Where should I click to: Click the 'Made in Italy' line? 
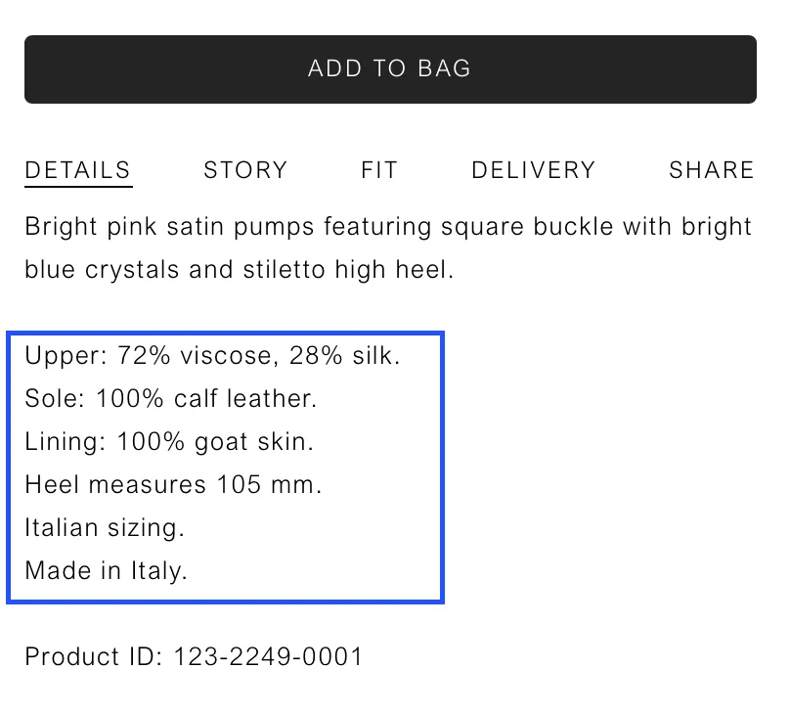[107, 571]
